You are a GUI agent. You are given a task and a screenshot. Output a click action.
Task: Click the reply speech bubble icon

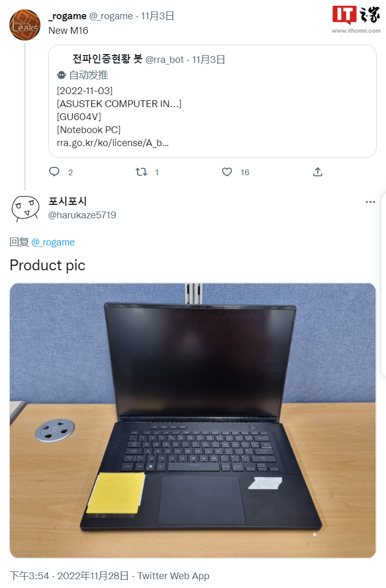coord(54,172)
